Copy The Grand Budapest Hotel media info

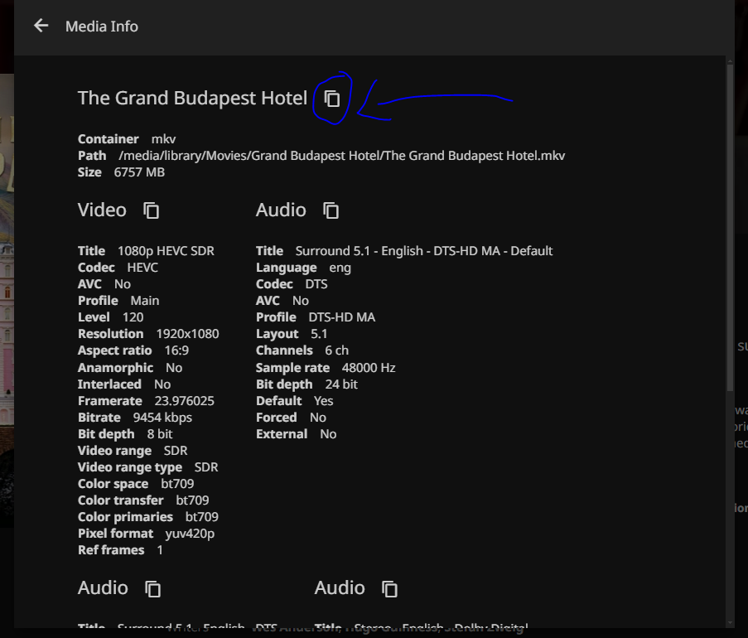coord(332,99)
